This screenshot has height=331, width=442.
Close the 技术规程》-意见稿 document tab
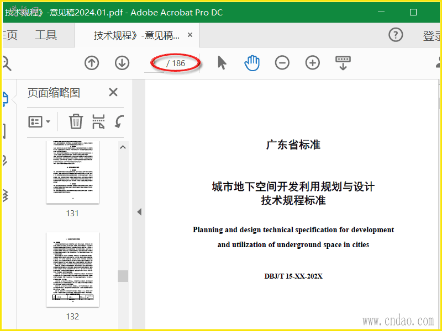pyautogui.click(x=190, y=35)
